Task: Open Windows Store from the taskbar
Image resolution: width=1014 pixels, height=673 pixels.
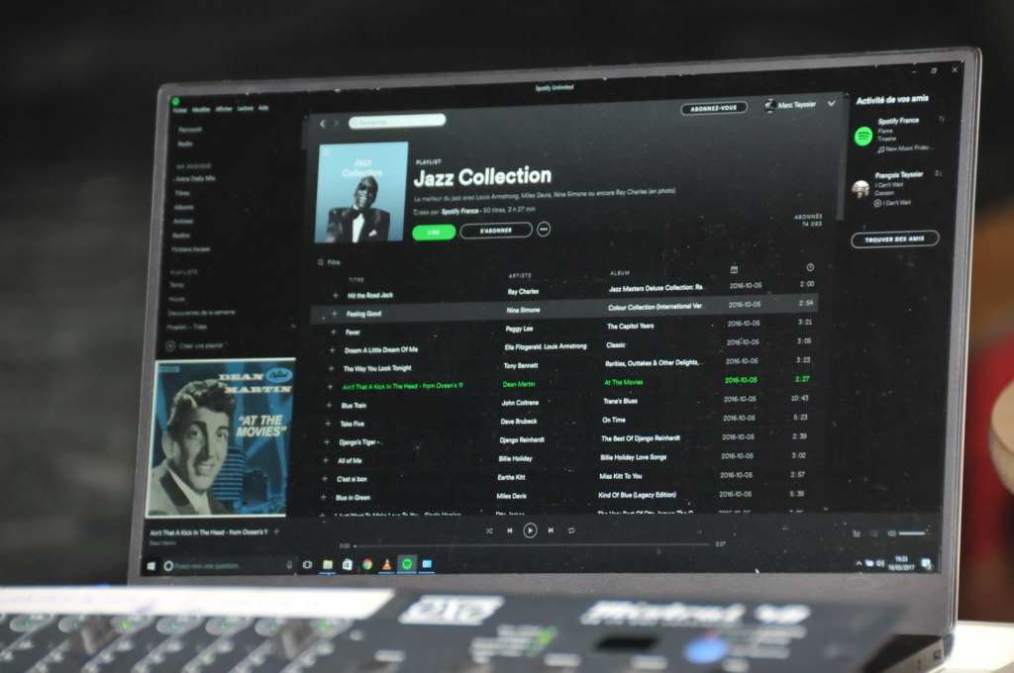Action: tap(348, 564)
